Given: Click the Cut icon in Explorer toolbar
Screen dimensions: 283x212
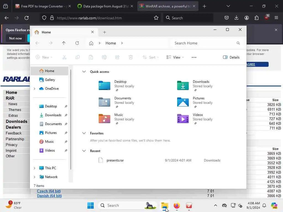Looking at the screenshot, I should point(64,57).
